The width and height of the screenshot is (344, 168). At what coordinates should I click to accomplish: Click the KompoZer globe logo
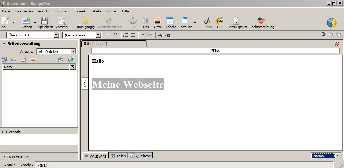(332, 23)
